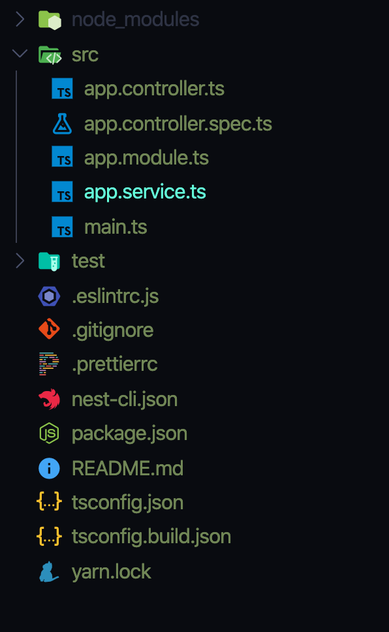Open the README.md file
389x632 pixels.
pos(127,467)
